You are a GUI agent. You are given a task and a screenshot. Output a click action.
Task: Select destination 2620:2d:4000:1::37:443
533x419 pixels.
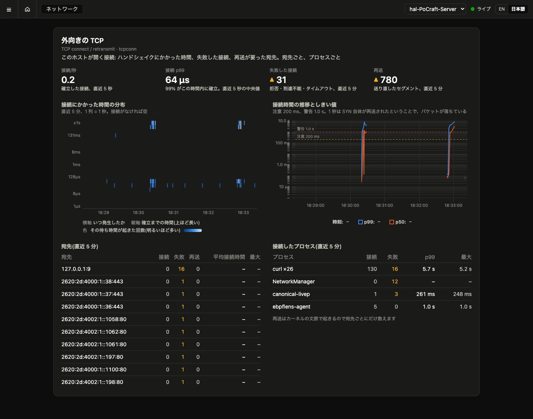click(x=161, y=294)
